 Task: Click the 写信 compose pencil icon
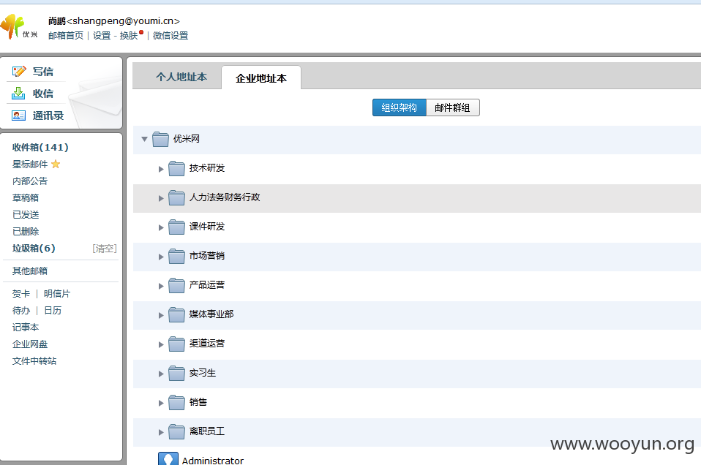19,72
